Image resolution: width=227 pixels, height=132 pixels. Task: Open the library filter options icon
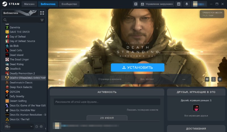coord(42,20)
